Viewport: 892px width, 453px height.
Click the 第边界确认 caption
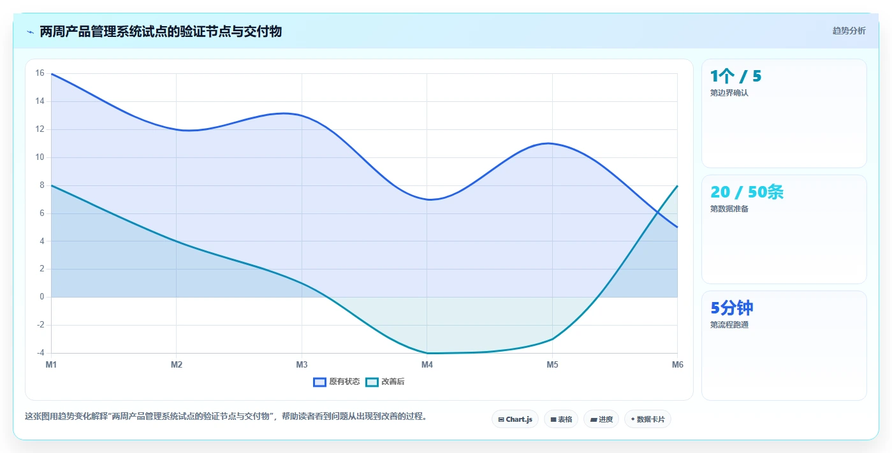click(x=729, y=92)
